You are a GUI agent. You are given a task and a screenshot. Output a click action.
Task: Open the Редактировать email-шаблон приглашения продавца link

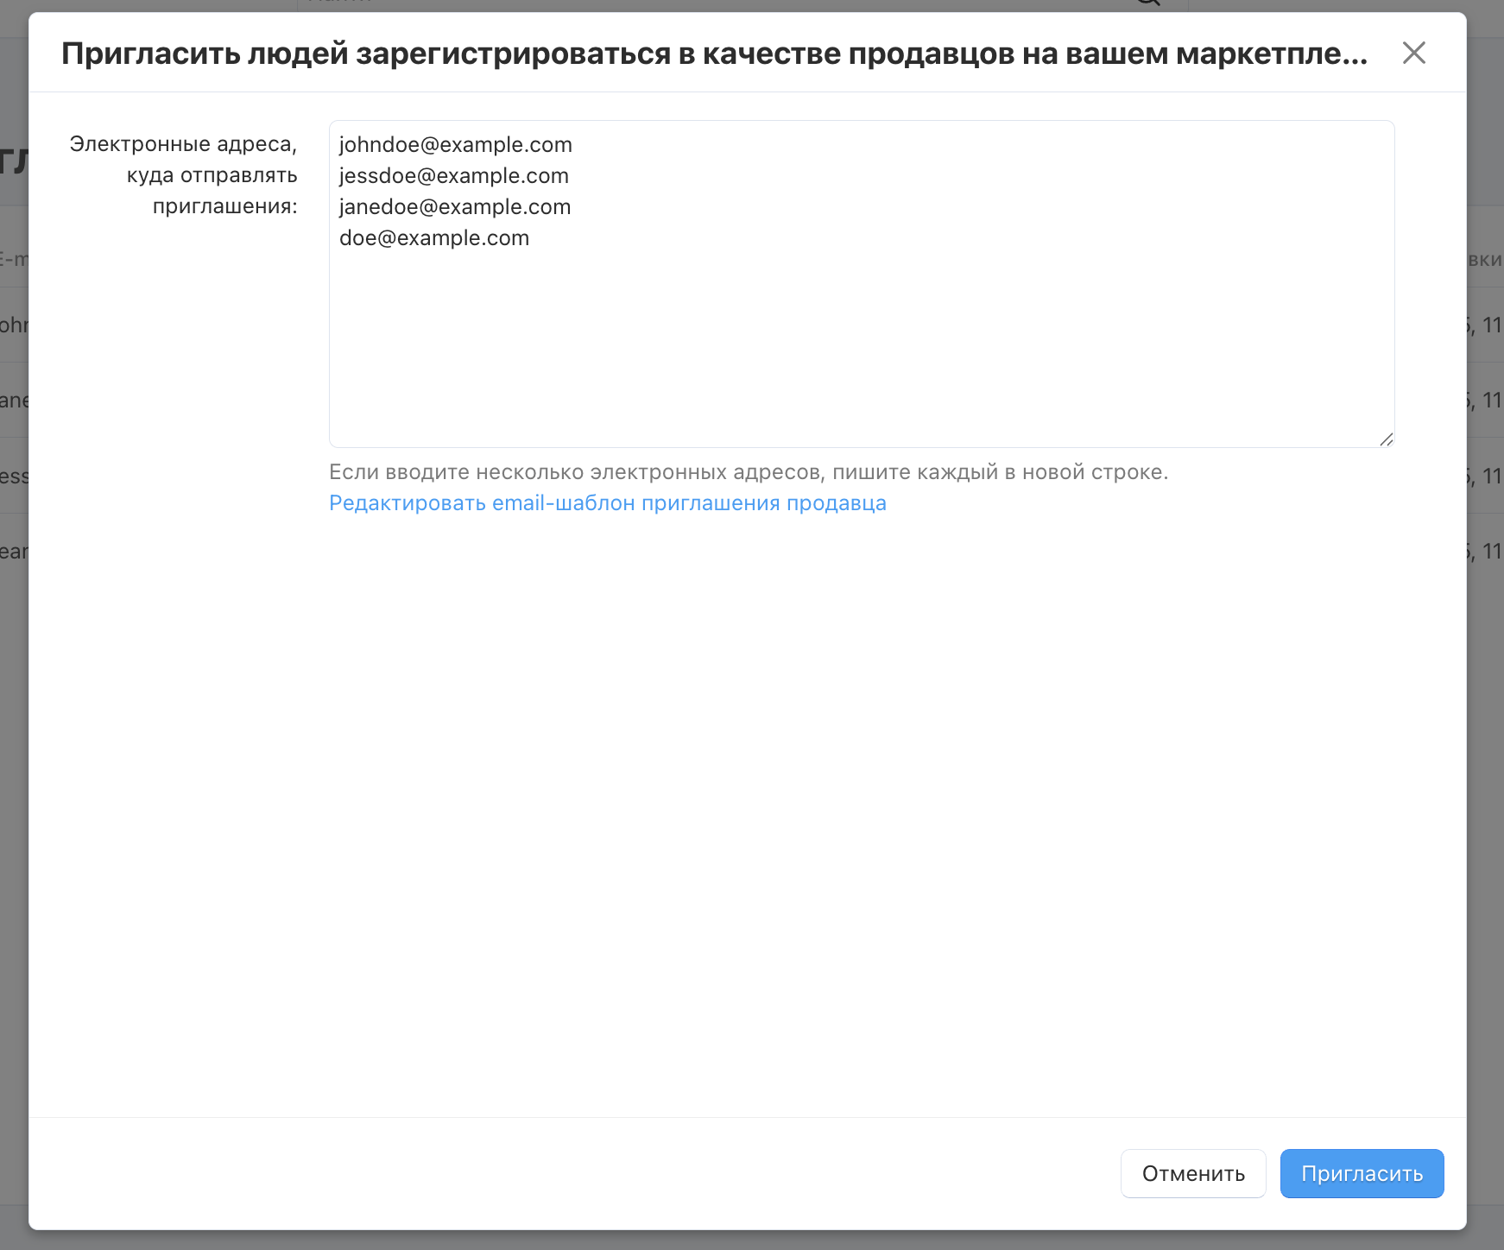tap(607, 503)
